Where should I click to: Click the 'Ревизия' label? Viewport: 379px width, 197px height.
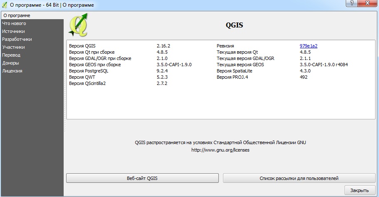tap(225, 46)
